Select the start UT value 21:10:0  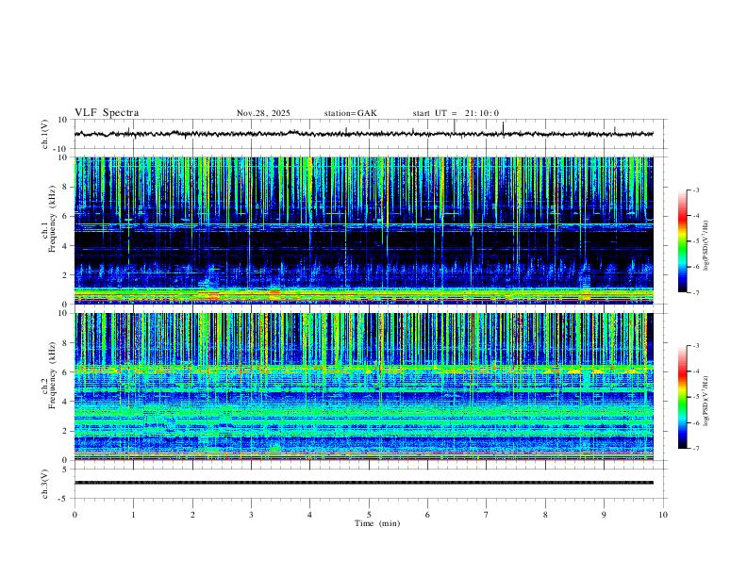click(x=482, y=113)
